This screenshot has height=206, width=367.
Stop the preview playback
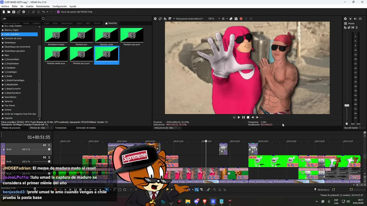[248, 117]
